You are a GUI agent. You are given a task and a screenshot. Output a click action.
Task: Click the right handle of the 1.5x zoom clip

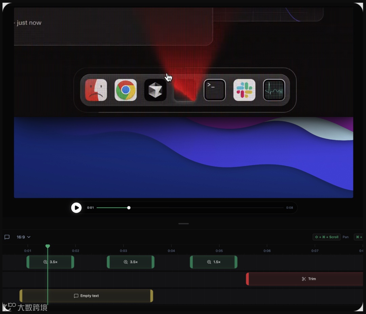(x=236, y=262)
